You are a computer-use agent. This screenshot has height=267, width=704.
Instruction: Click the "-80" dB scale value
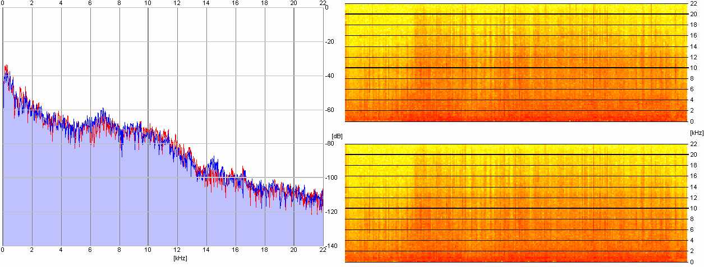click(330, 144)
